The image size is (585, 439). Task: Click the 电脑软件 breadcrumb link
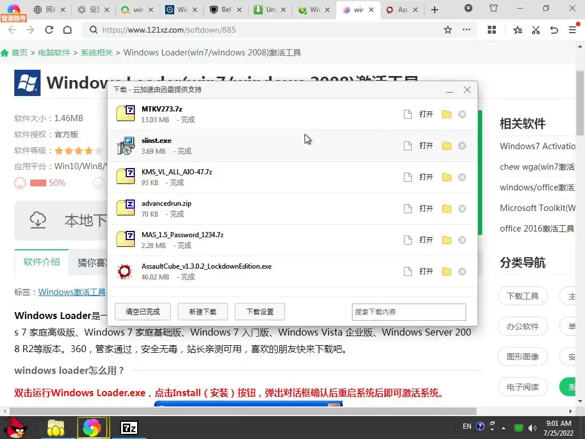click(x=54, y=53)
